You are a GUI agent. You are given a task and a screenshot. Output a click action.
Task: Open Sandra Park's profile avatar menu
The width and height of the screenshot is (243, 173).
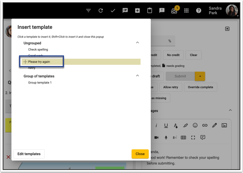click(x=232, y=10)
